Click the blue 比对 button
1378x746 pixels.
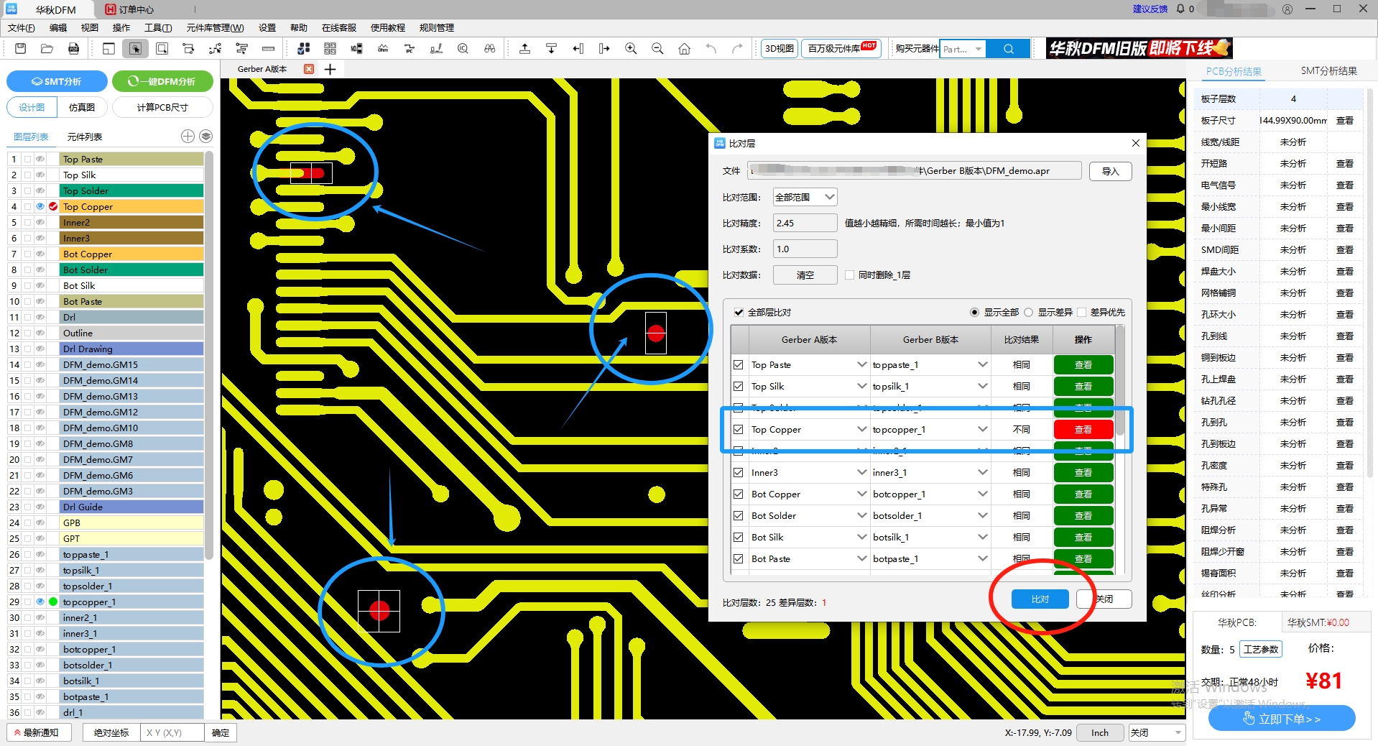click(1040, 599)
